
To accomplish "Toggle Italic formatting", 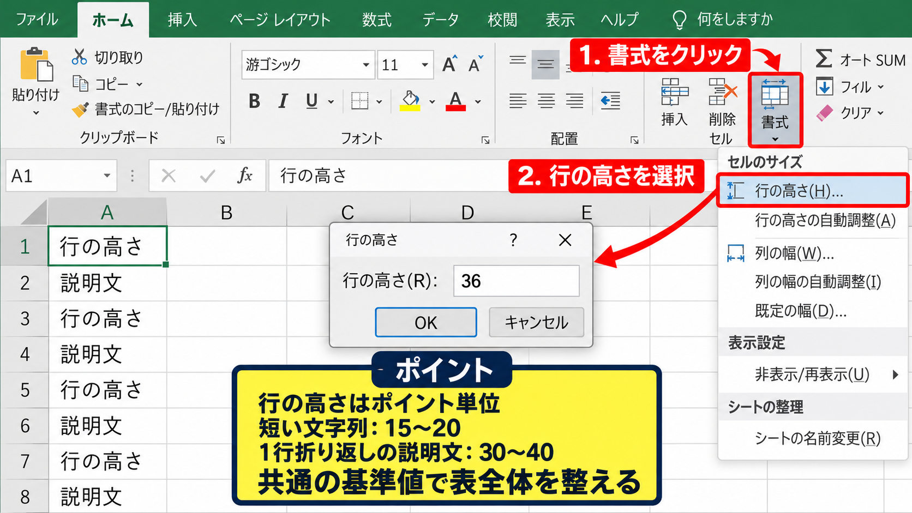I will pyautogui.click(x=283, y=101).
